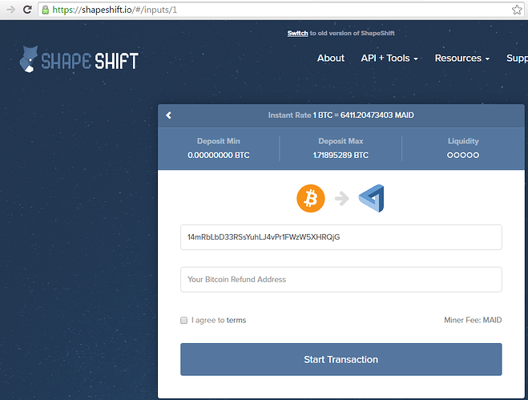
Task: Click the Deposit Max value 1.71895289 BTC
Action: [x=341, y=156]
